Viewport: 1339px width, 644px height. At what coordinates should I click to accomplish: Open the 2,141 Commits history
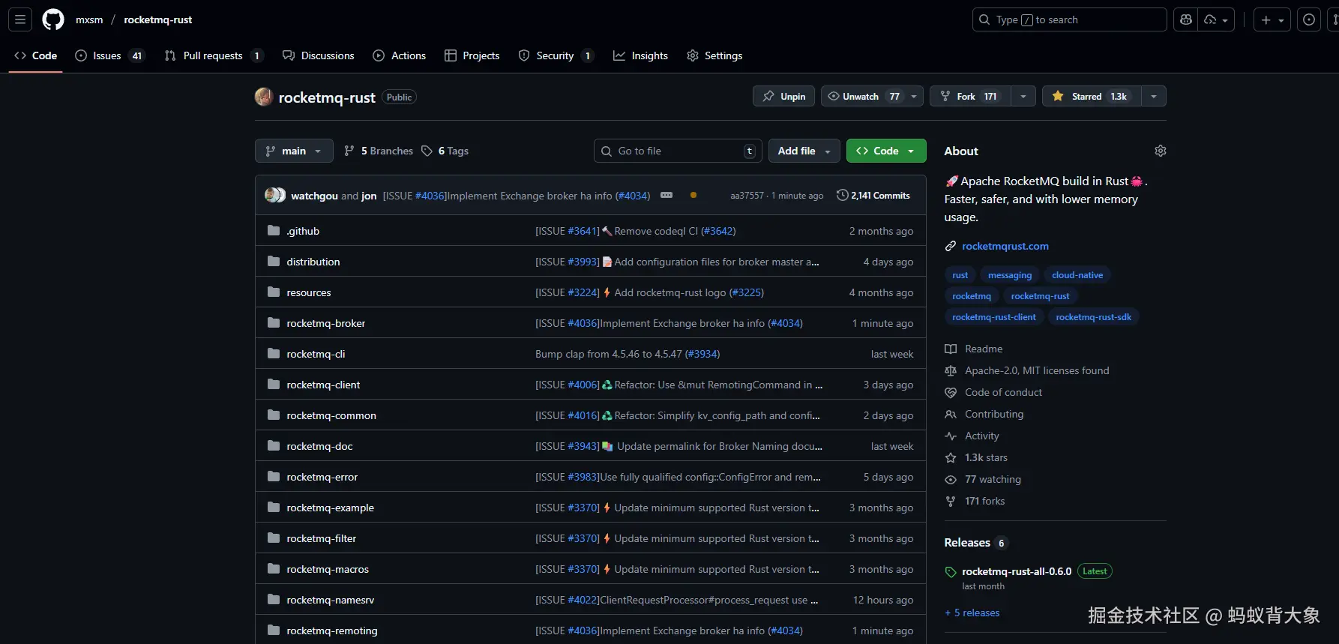[x=873, y=196]
